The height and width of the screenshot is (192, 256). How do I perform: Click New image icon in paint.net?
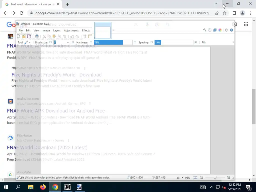click(18, 36)
